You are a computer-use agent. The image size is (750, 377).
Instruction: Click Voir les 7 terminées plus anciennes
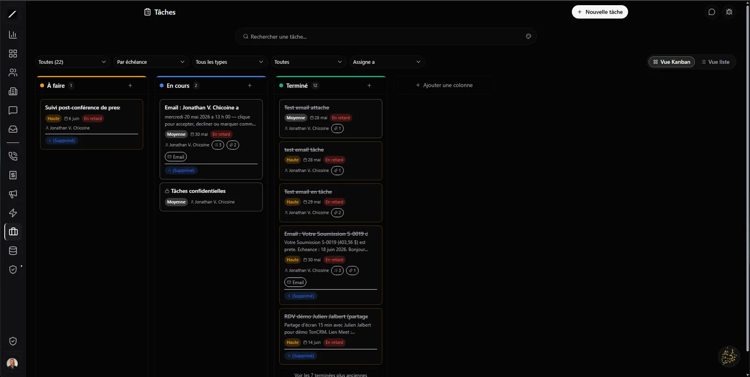tap(330, 375)
